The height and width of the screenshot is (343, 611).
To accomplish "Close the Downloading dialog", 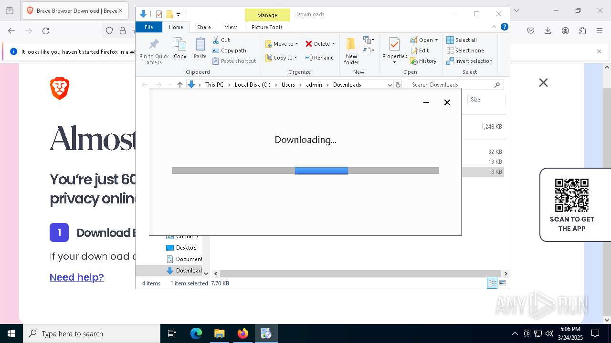I will tap(447, 102).
